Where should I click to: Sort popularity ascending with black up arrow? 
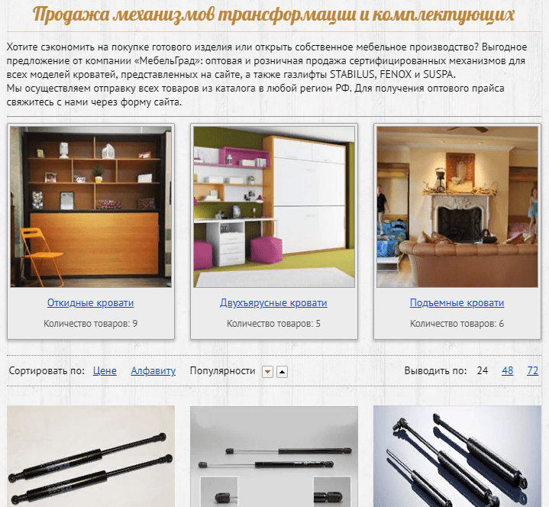pos(283,372)
